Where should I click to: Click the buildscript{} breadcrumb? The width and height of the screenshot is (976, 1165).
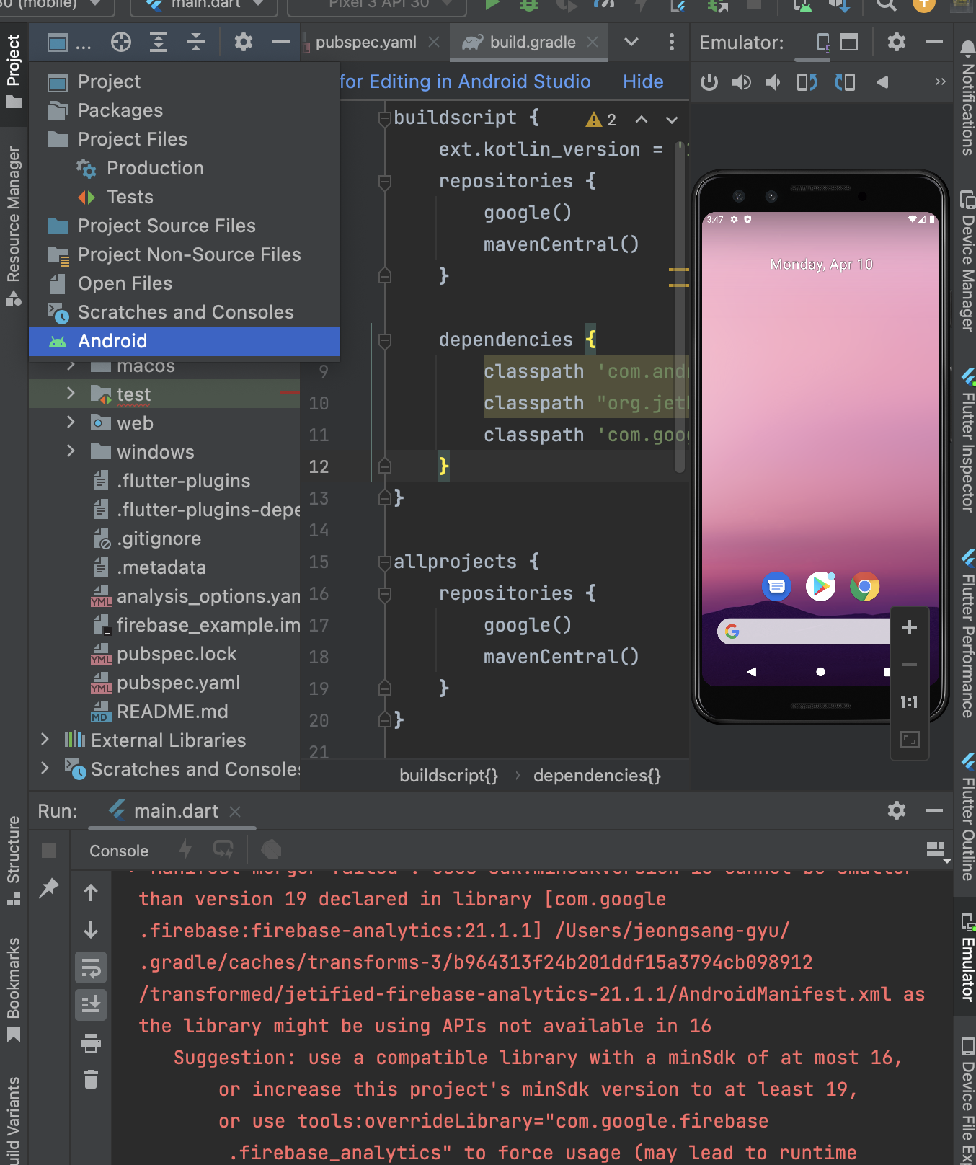(448, 776)
